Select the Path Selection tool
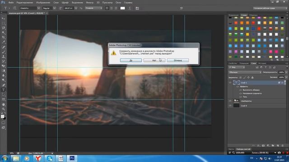This screenshot has width=289, height=162. click(x=4, y=95)
